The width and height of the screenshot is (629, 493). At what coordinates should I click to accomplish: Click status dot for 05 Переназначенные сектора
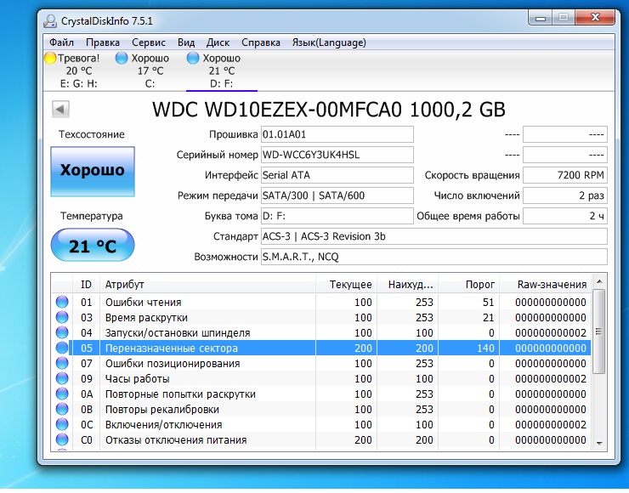[x=62, y=348]
